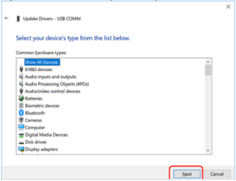Screen dimensions: 236x181
Task: Click the Cameras webcam icon
Action: pos(21,120)
